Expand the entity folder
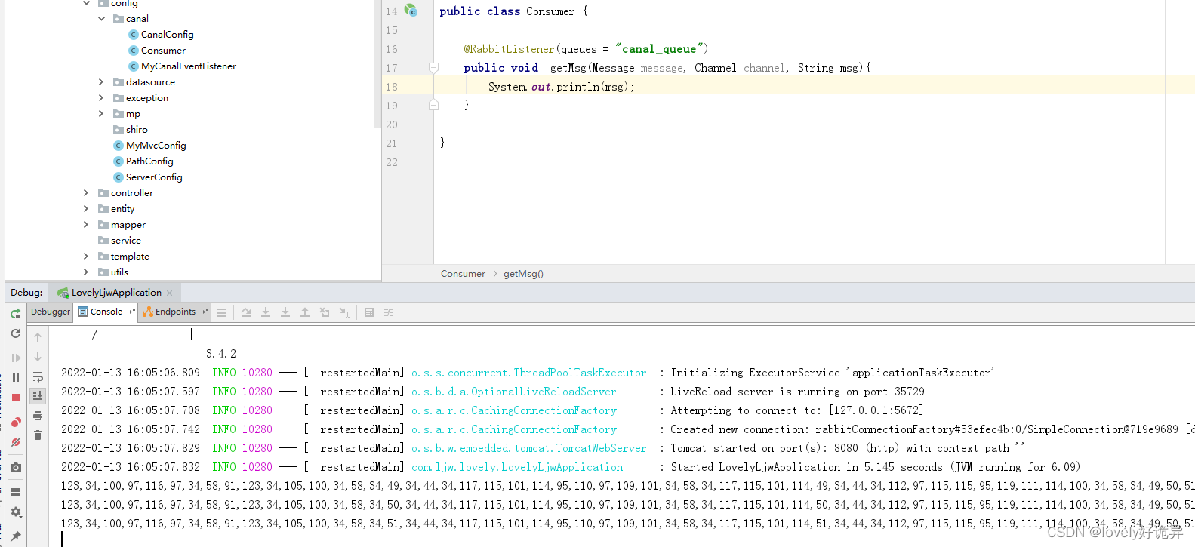This screenshot has width=1195, height=547. coord(86,209)
